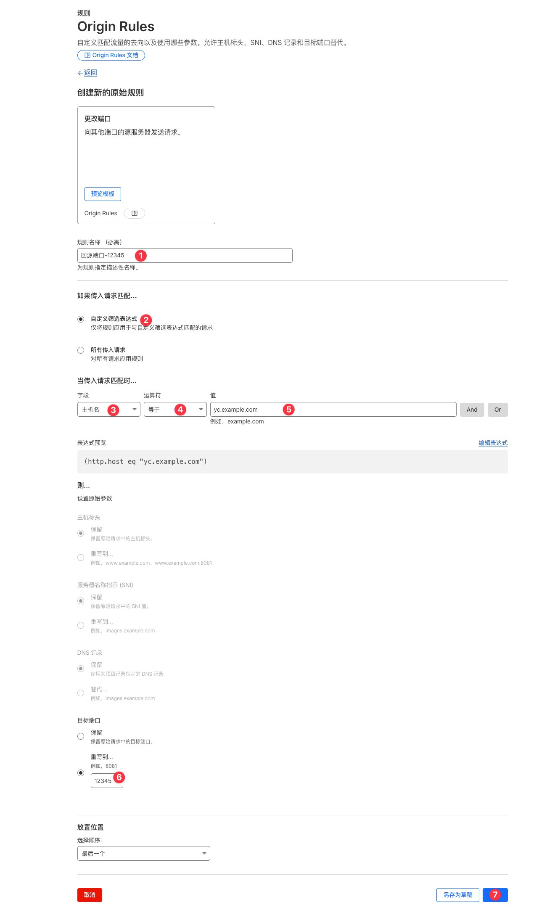The image size is (547, 915).
Task: Select the 自定义筛选表达式 radio button
Action: (x=81, y=319)
